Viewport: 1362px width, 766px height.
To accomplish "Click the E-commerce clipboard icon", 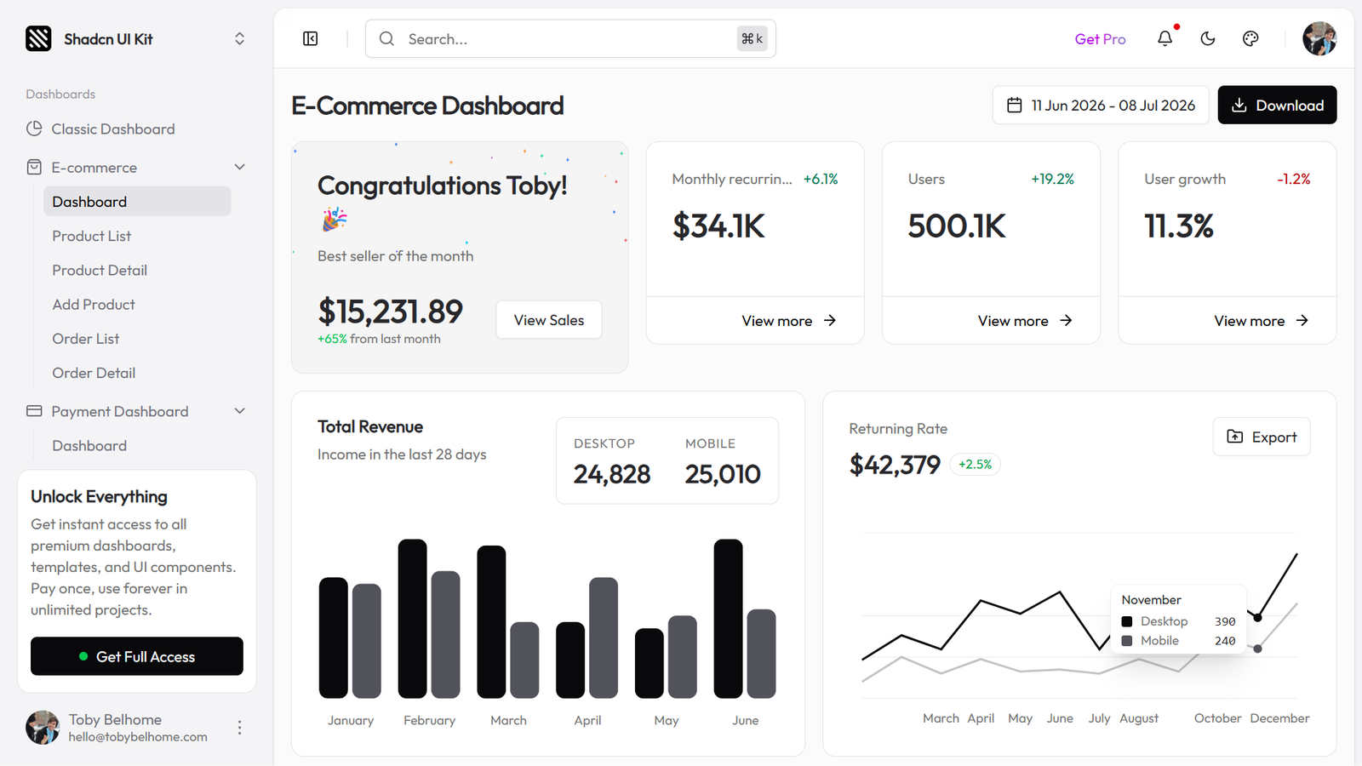I will point(34,167).
